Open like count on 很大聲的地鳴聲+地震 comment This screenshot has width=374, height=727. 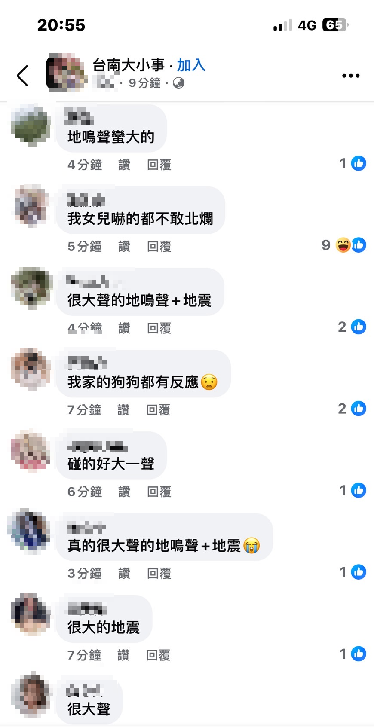(352, 327)
